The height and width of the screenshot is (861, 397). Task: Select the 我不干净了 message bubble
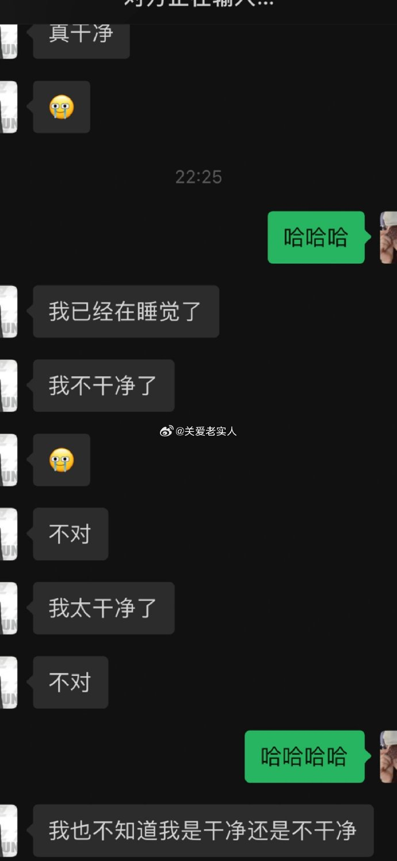point(104,386)
